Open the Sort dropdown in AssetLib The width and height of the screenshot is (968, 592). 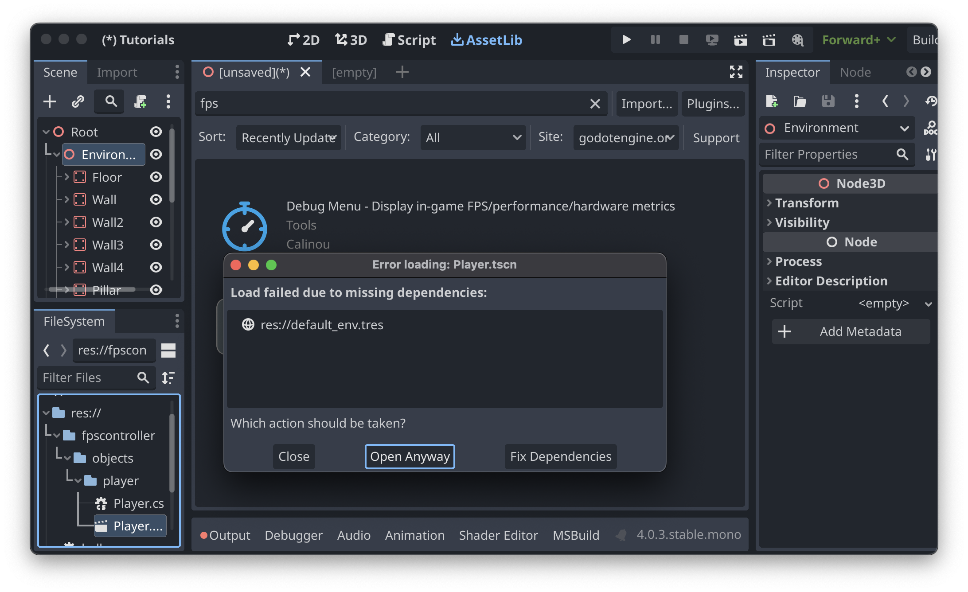[289, 137]
